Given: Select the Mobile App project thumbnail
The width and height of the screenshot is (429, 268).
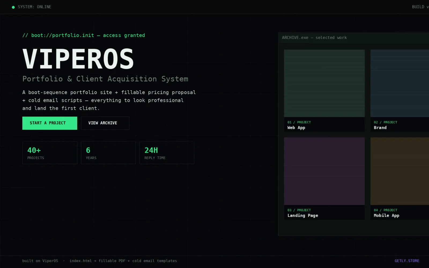Looking at the screenshot, I should tap(400, 171).
